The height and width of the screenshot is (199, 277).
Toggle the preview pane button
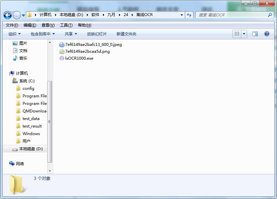pyautogui.click(x=255, y=34)
